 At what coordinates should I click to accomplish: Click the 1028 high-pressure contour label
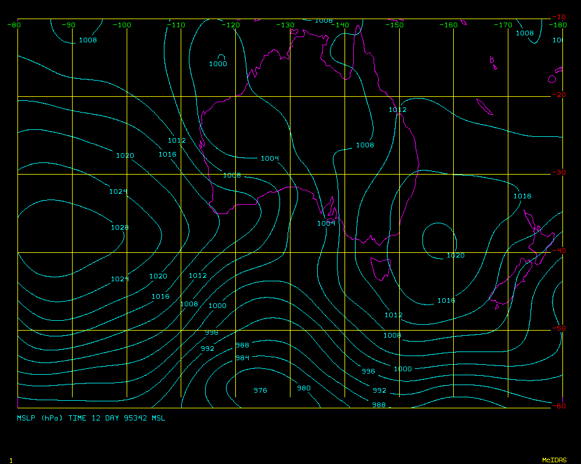pos(120,227)
